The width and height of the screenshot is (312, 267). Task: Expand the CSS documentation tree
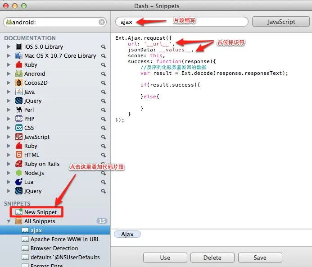point(9,128)
